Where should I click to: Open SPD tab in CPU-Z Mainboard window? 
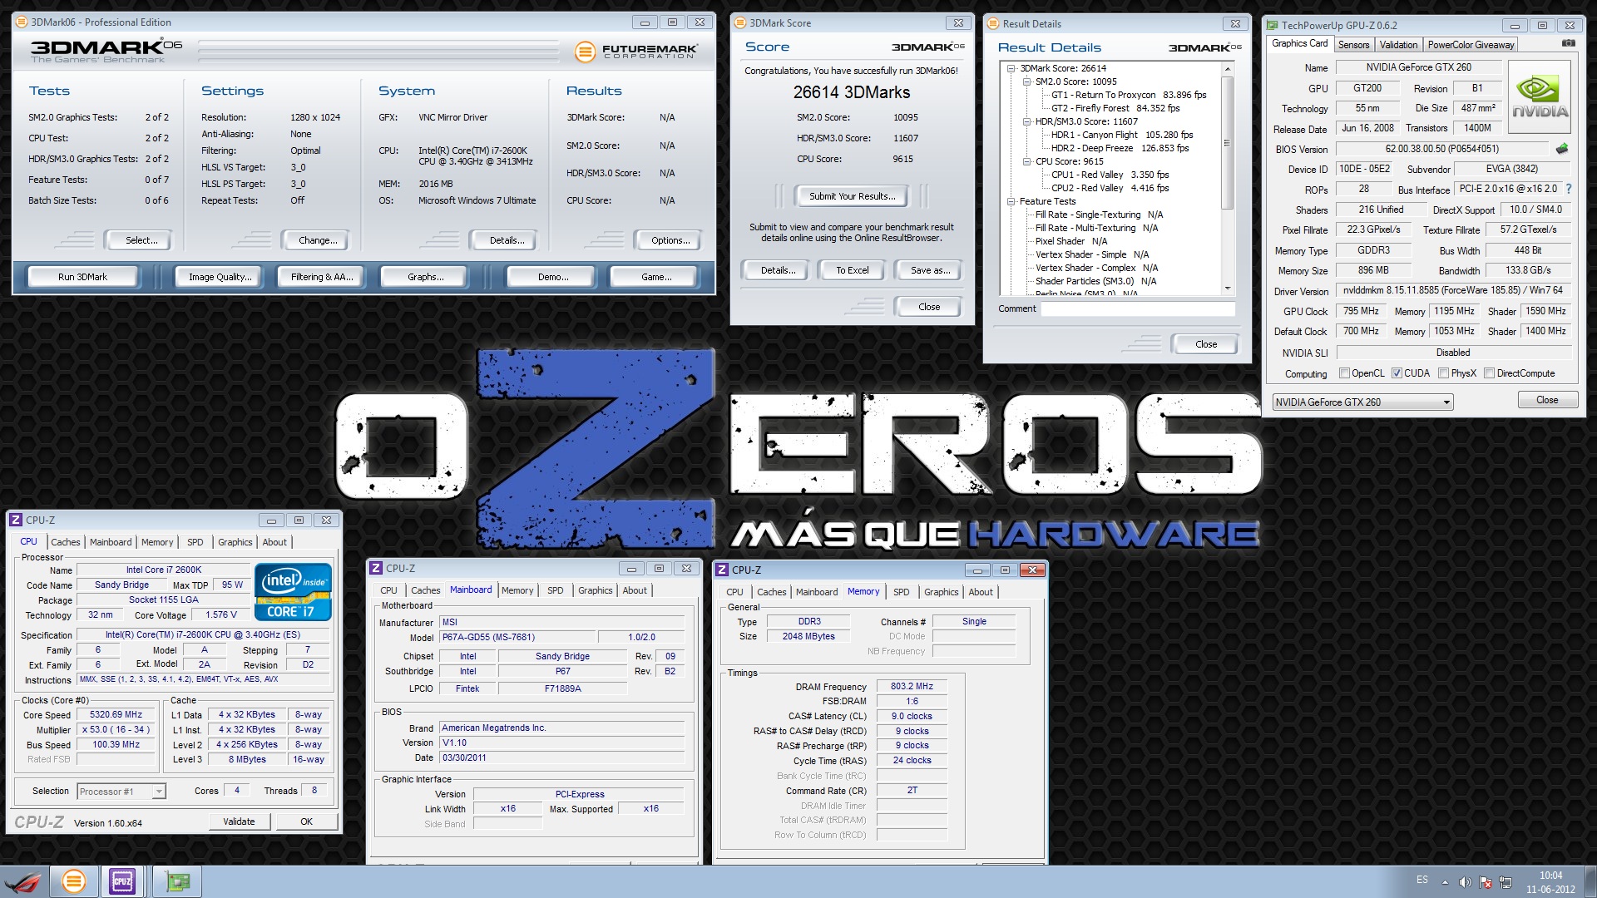point(556,590)
